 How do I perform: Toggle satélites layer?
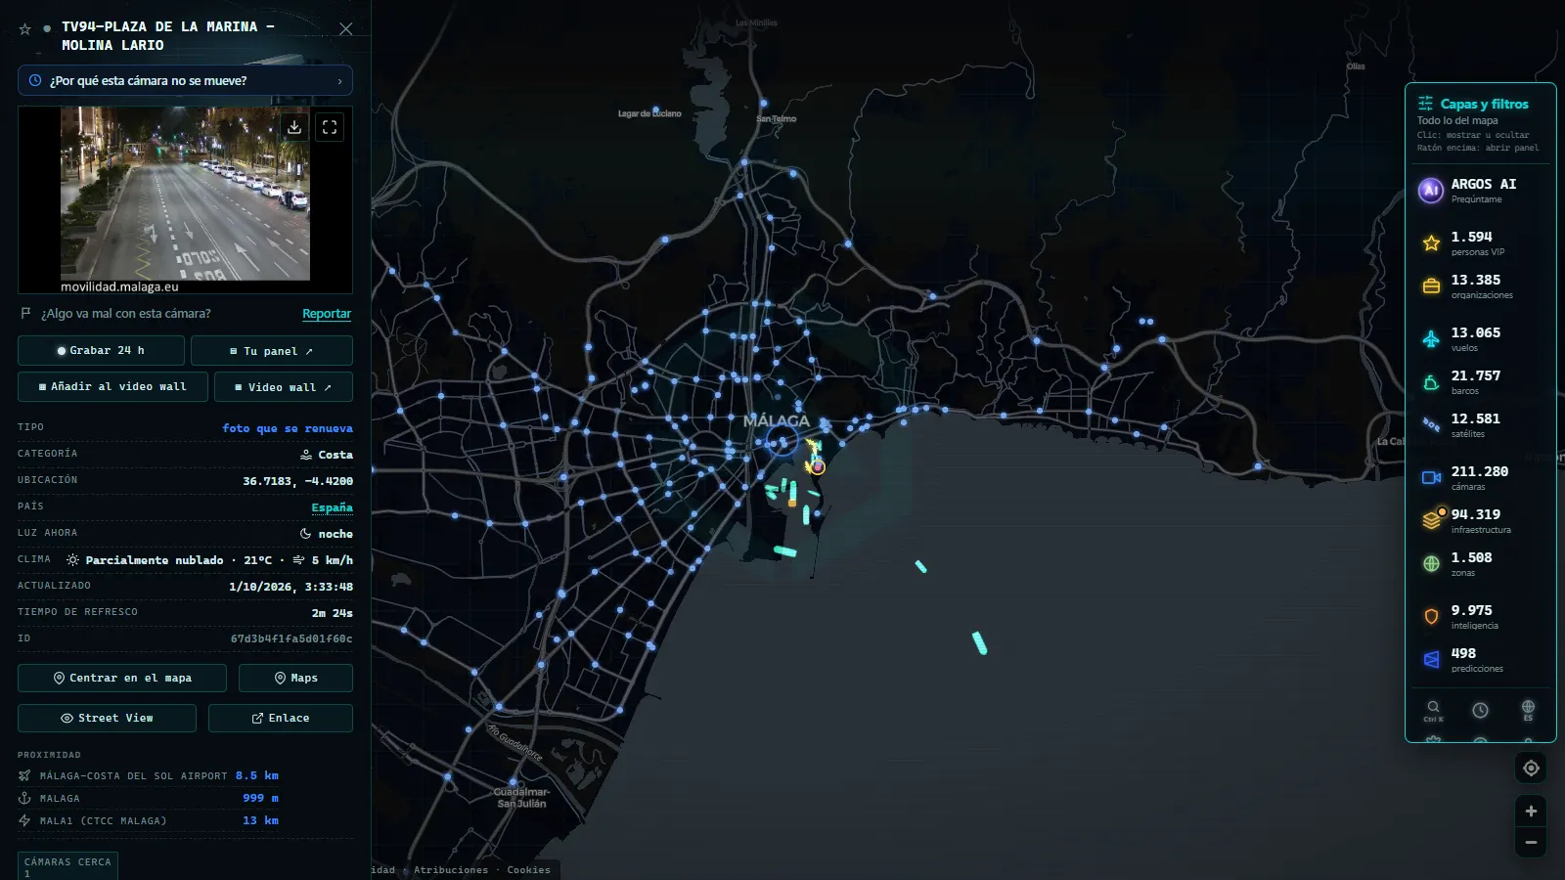tap(1481, 425)
